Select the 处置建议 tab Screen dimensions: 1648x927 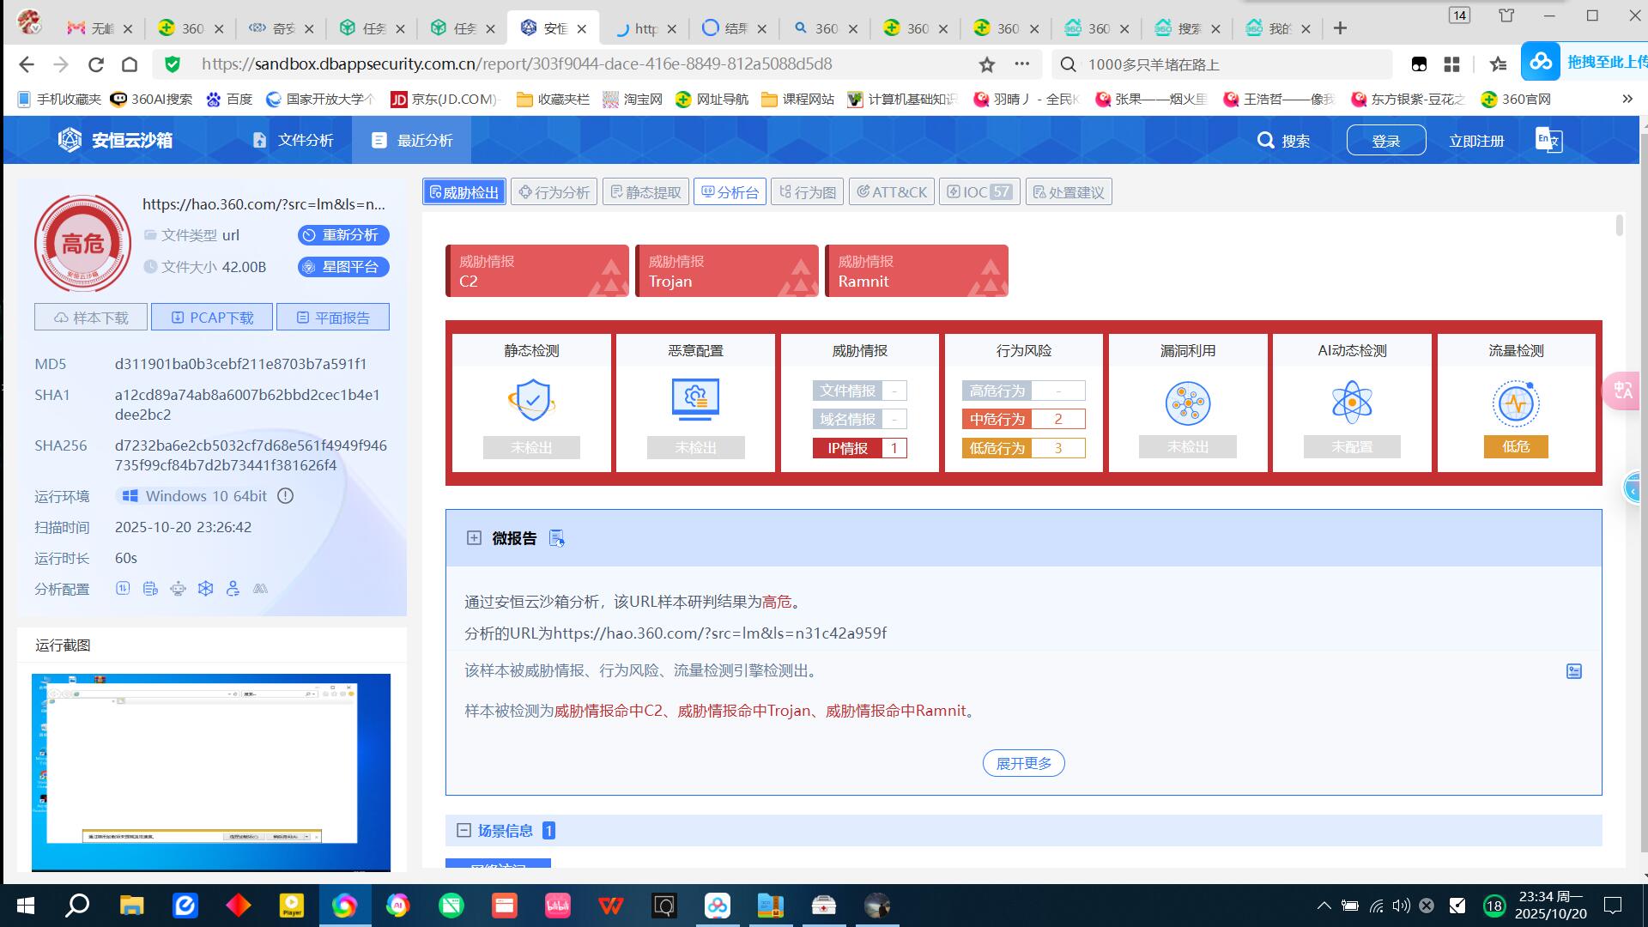point(1069,192)
